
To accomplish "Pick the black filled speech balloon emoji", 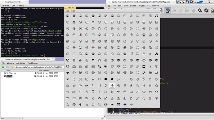I will coord(106,79).
